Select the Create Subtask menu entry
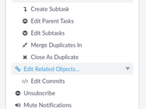This screenshot has width=146, height=109. (50, 9)
